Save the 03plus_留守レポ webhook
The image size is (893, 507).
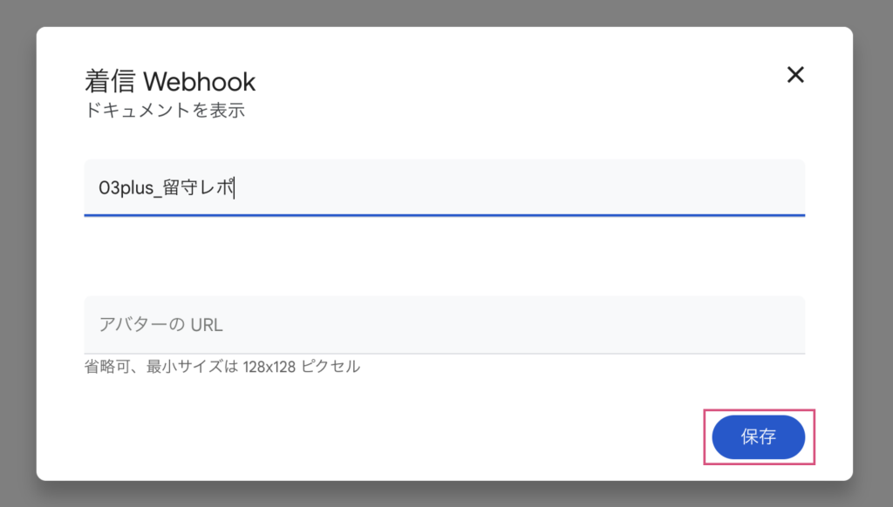click(x=758, y=437)
